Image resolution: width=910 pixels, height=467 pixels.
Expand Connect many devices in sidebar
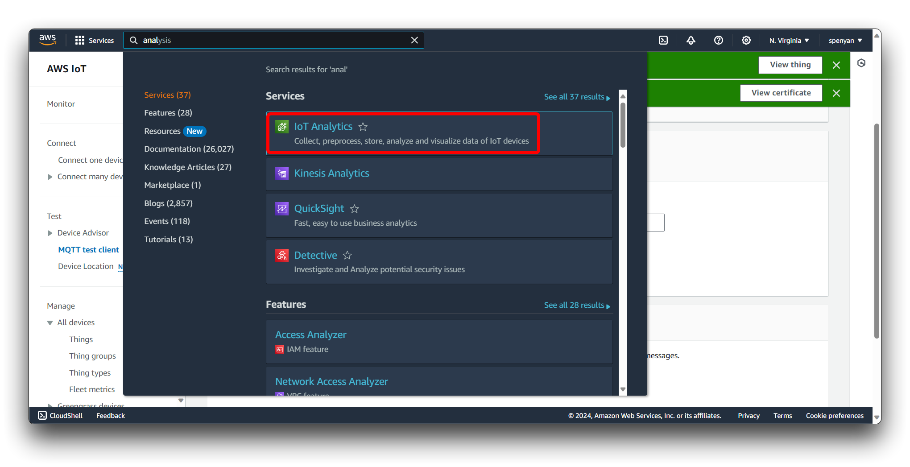50,177
